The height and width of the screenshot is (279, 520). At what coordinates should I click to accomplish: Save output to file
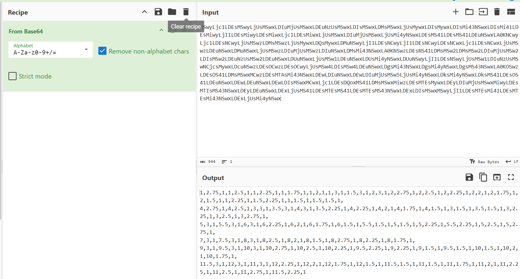click(x=469, y=177)
